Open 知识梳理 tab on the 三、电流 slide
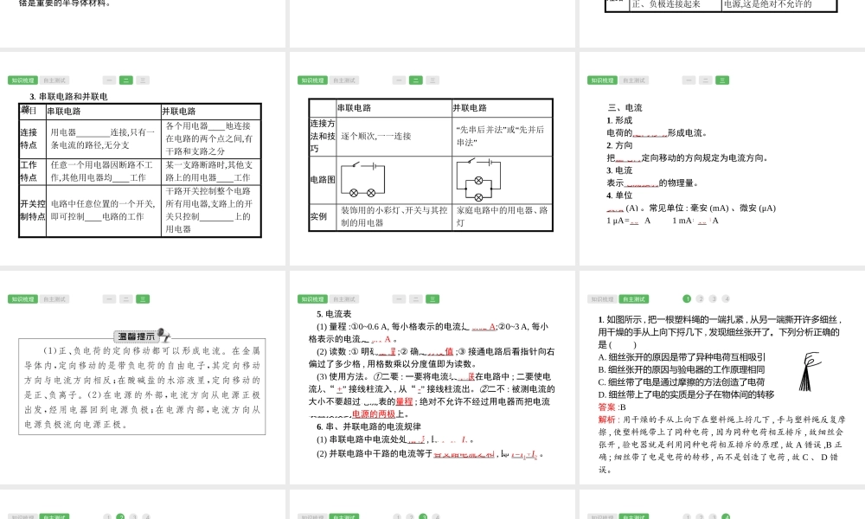 602,80
